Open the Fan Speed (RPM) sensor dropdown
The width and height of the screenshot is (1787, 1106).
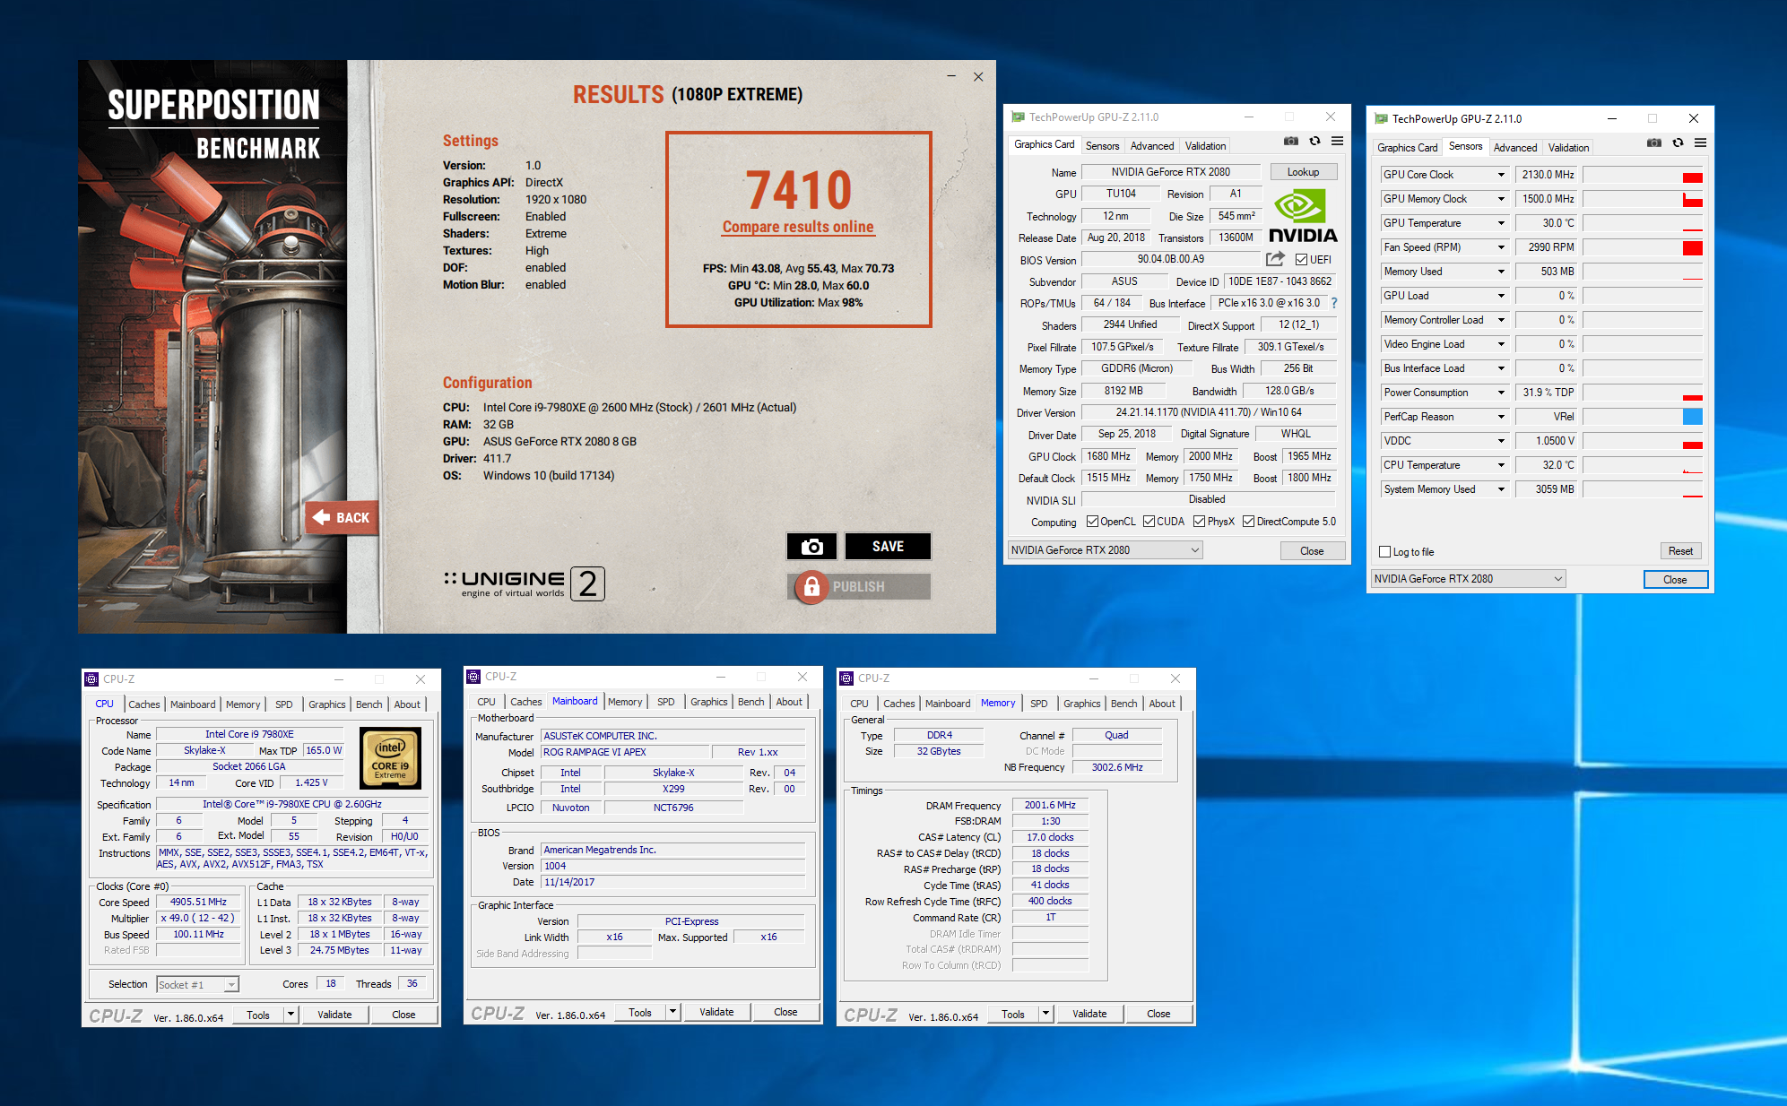(x=1501, y=247)
